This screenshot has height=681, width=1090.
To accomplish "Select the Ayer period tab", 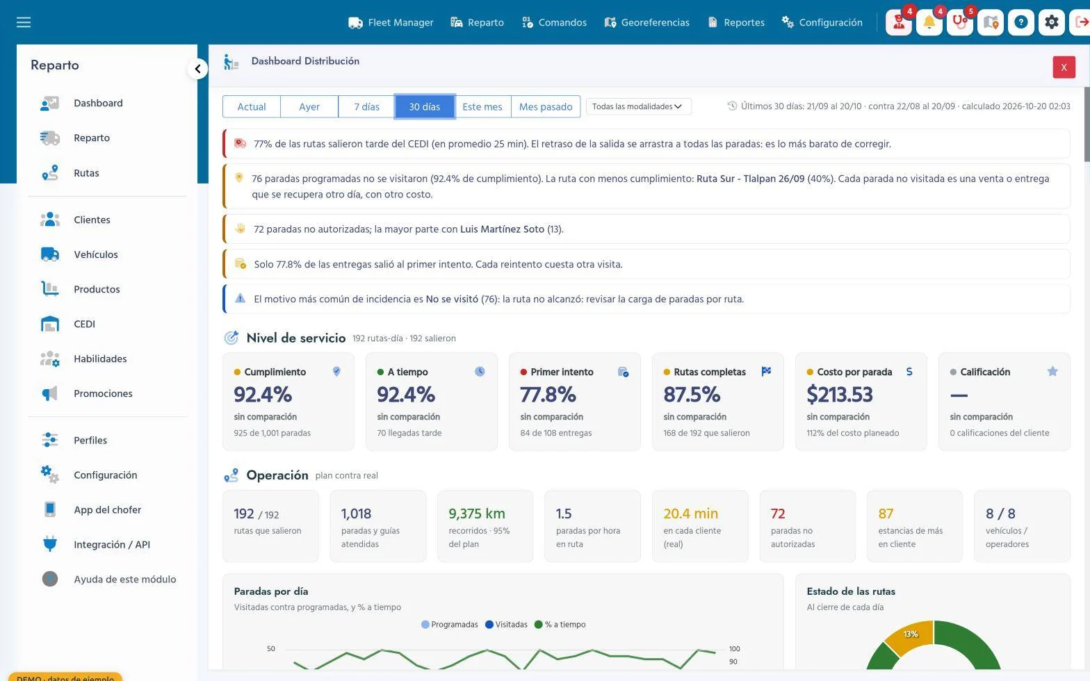I will click(309, 107).
